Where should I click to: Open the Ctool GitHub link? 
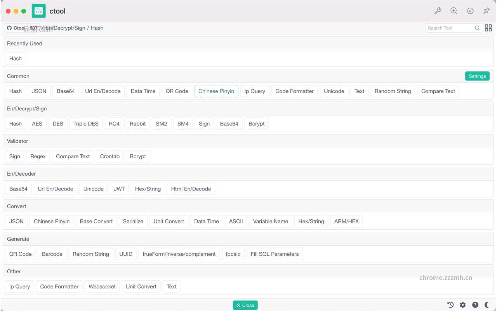16,28
